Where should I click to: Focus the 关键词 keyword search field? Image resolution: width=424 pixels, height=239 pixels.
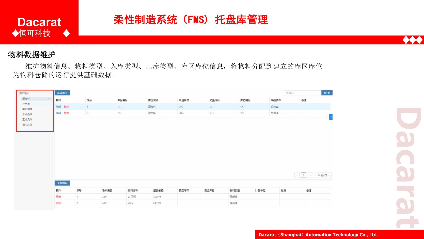[x=302, y=93]
